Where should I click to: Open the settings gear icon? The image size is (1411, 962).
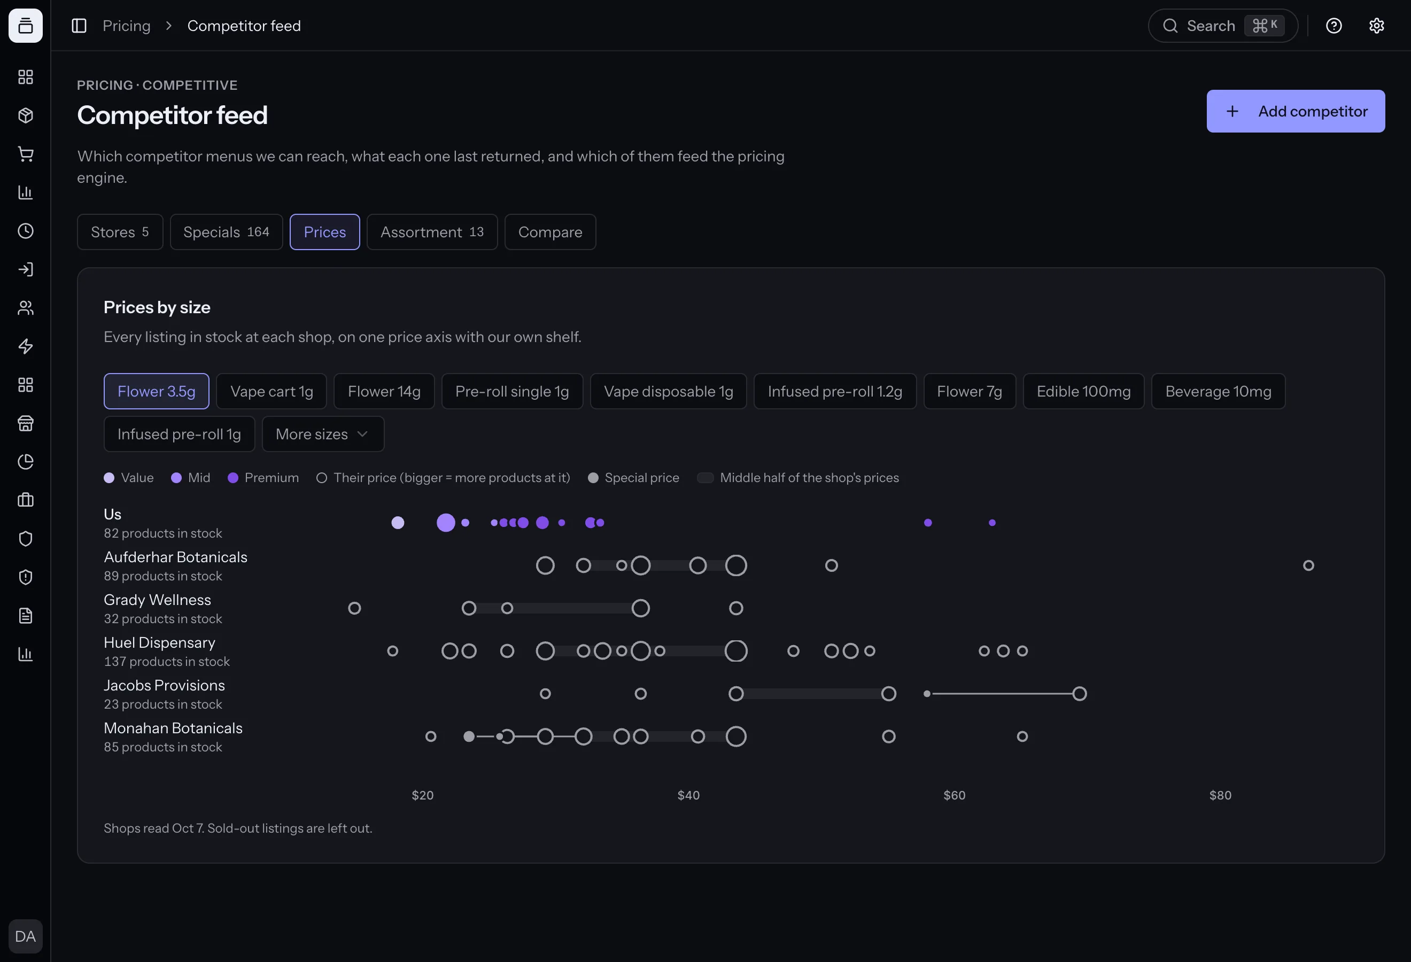point(1376,26)
